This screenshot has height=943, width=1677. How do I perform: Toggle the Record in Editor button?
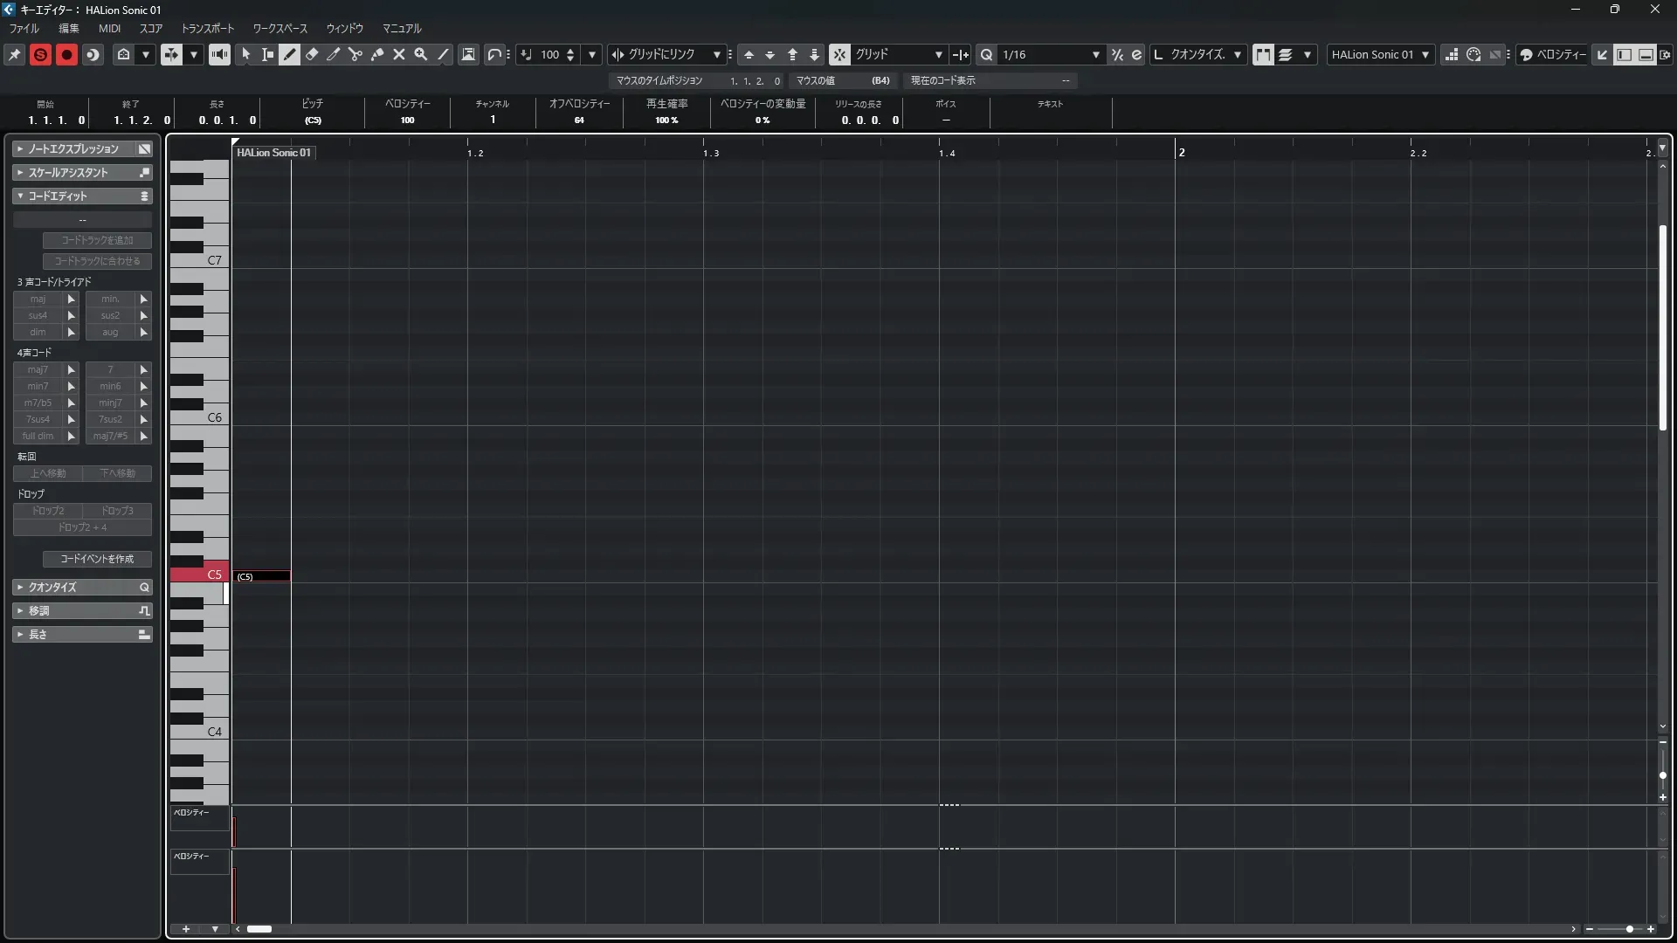tap(66, 54)
